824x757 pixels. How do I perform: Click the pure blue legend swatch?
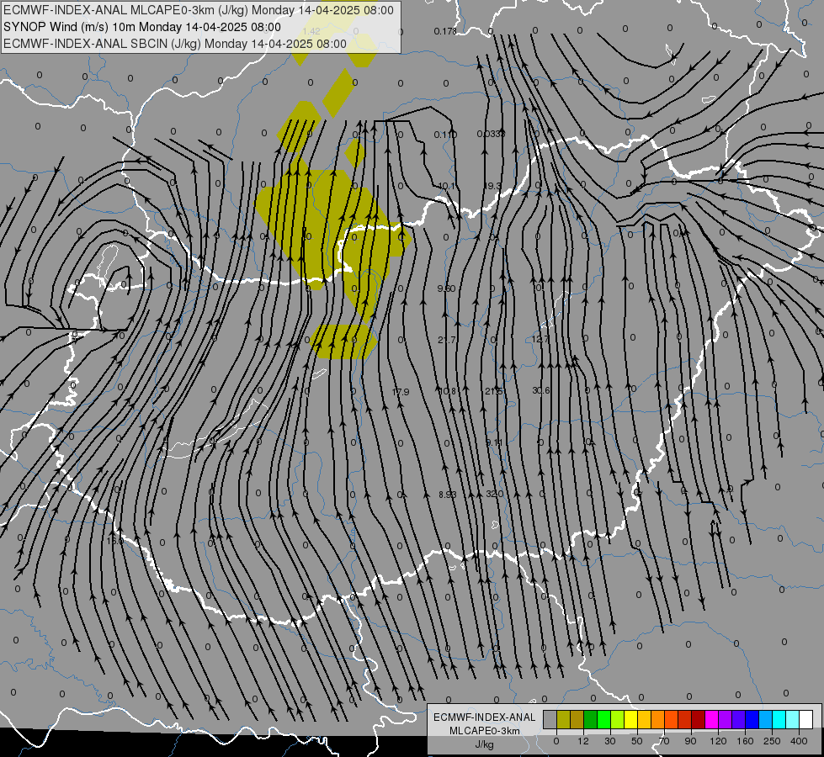[x=752, y=719]
